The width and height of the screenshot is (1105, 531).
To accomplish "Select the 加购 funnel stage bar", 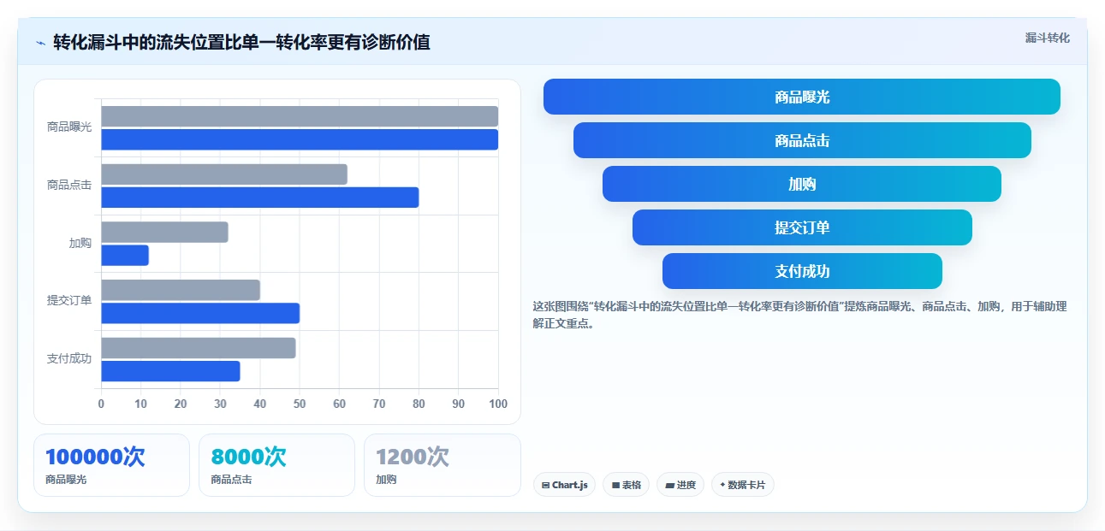I will [x=802, y=184].
